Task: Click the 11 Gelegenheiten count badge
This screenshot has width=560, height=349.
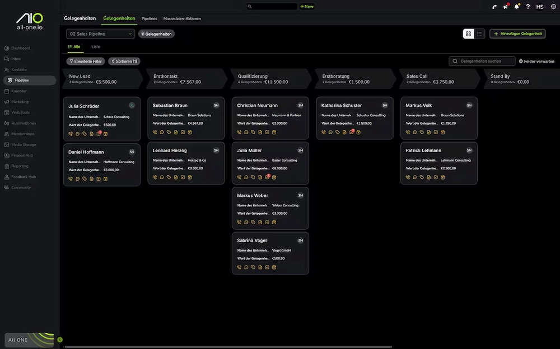Action: click(156, 34)
